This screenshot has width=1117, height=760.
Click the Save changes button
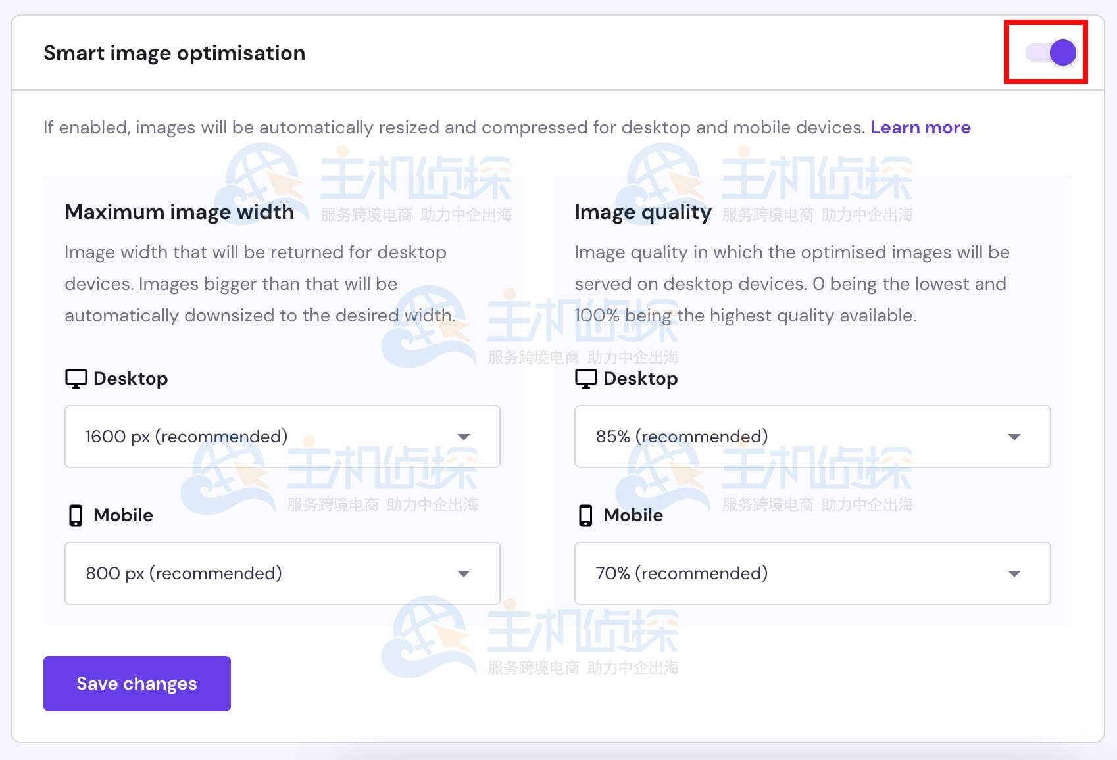[137, 684]
